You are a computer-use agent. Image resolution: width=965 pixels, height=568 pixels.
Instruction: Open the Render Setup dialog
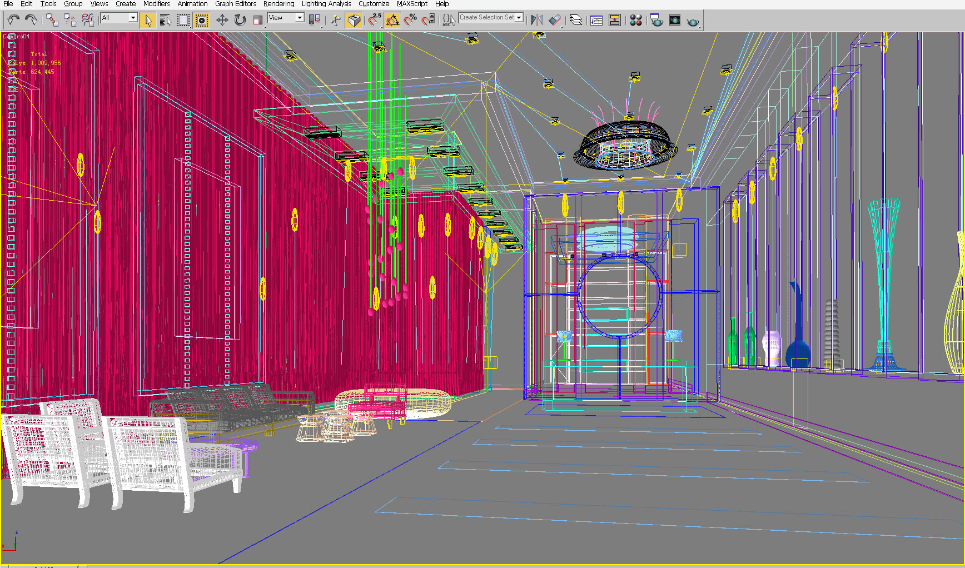click(x=656, y=21)
